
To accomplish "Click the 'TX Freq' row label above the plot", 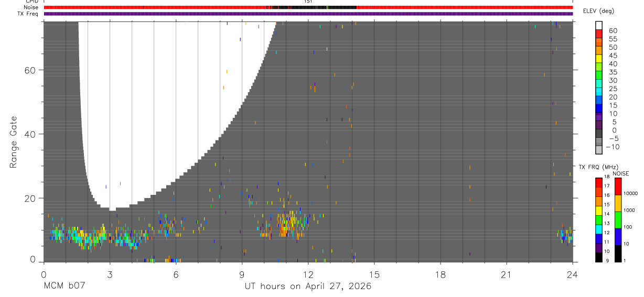I will click(x=29, y=14).
